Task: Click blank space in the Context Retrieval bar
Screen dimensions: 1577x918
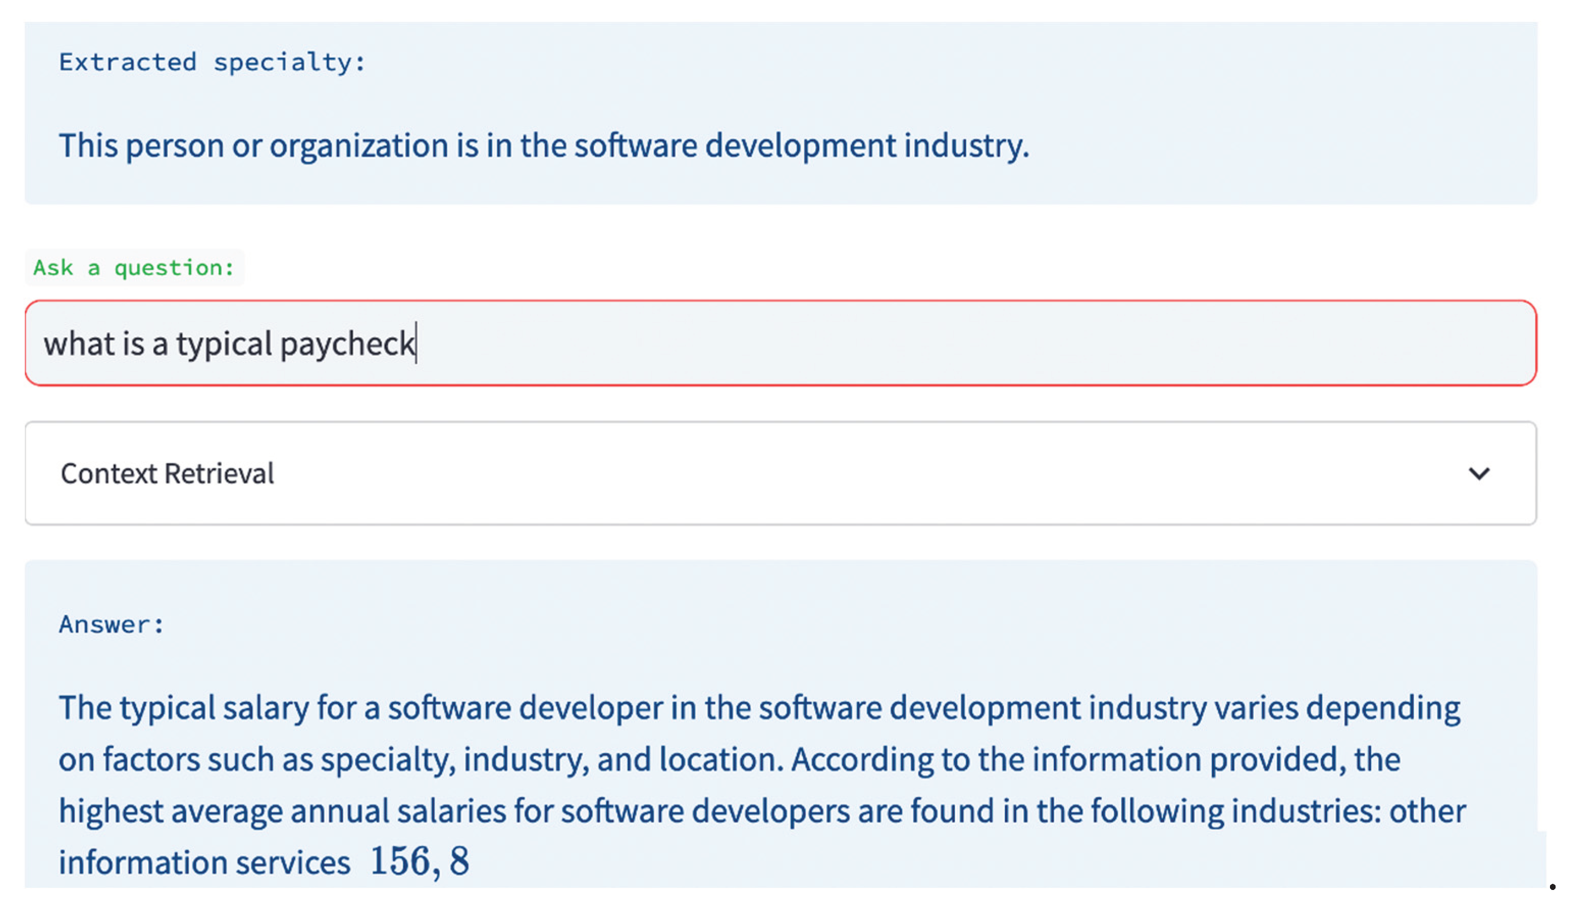Action: pos(814,474)
